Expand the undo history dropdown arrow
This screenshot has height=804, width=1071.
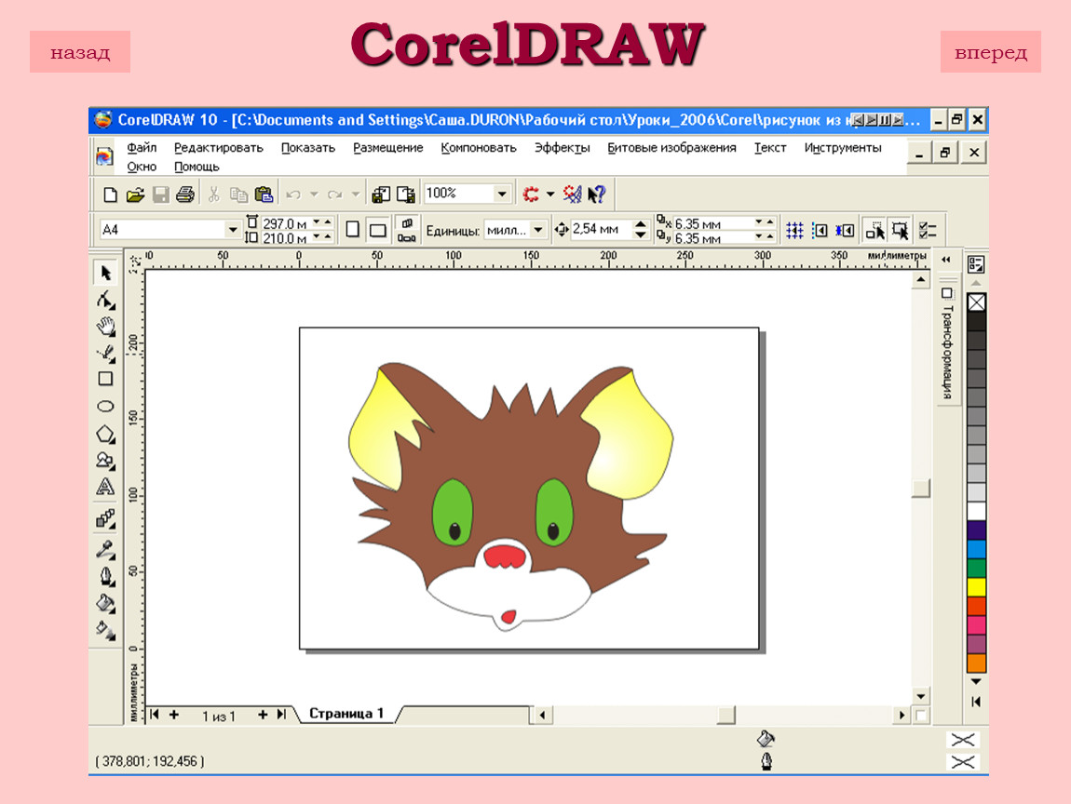pyautogui.click(x=314, y=194)
